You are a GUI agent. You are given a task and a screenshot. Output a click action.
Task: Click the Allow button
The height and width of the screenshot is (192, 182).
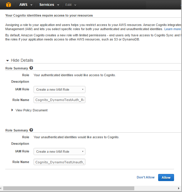coord(166,178)
